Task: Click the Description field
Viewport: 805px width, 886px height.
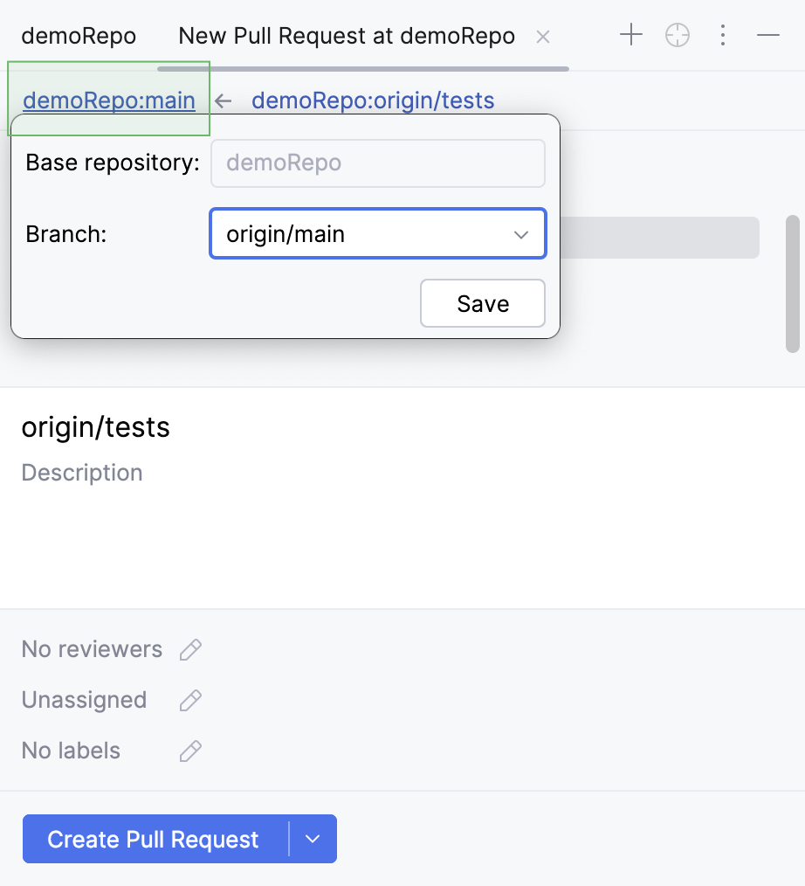Action: pos(81,472)
